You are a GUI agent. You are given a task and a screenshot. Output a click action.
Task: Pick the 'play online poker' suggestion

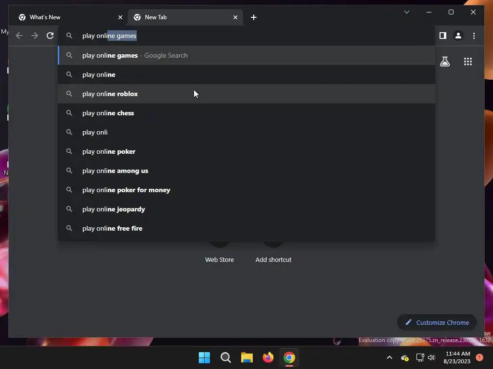click(247, 151)
